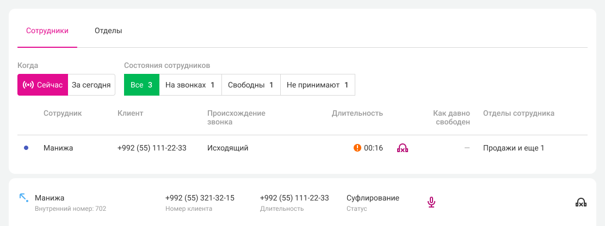This screenshot has height=226, width=605.
Task: Click the Сотрудник column header
Action: tap(63, 114)
